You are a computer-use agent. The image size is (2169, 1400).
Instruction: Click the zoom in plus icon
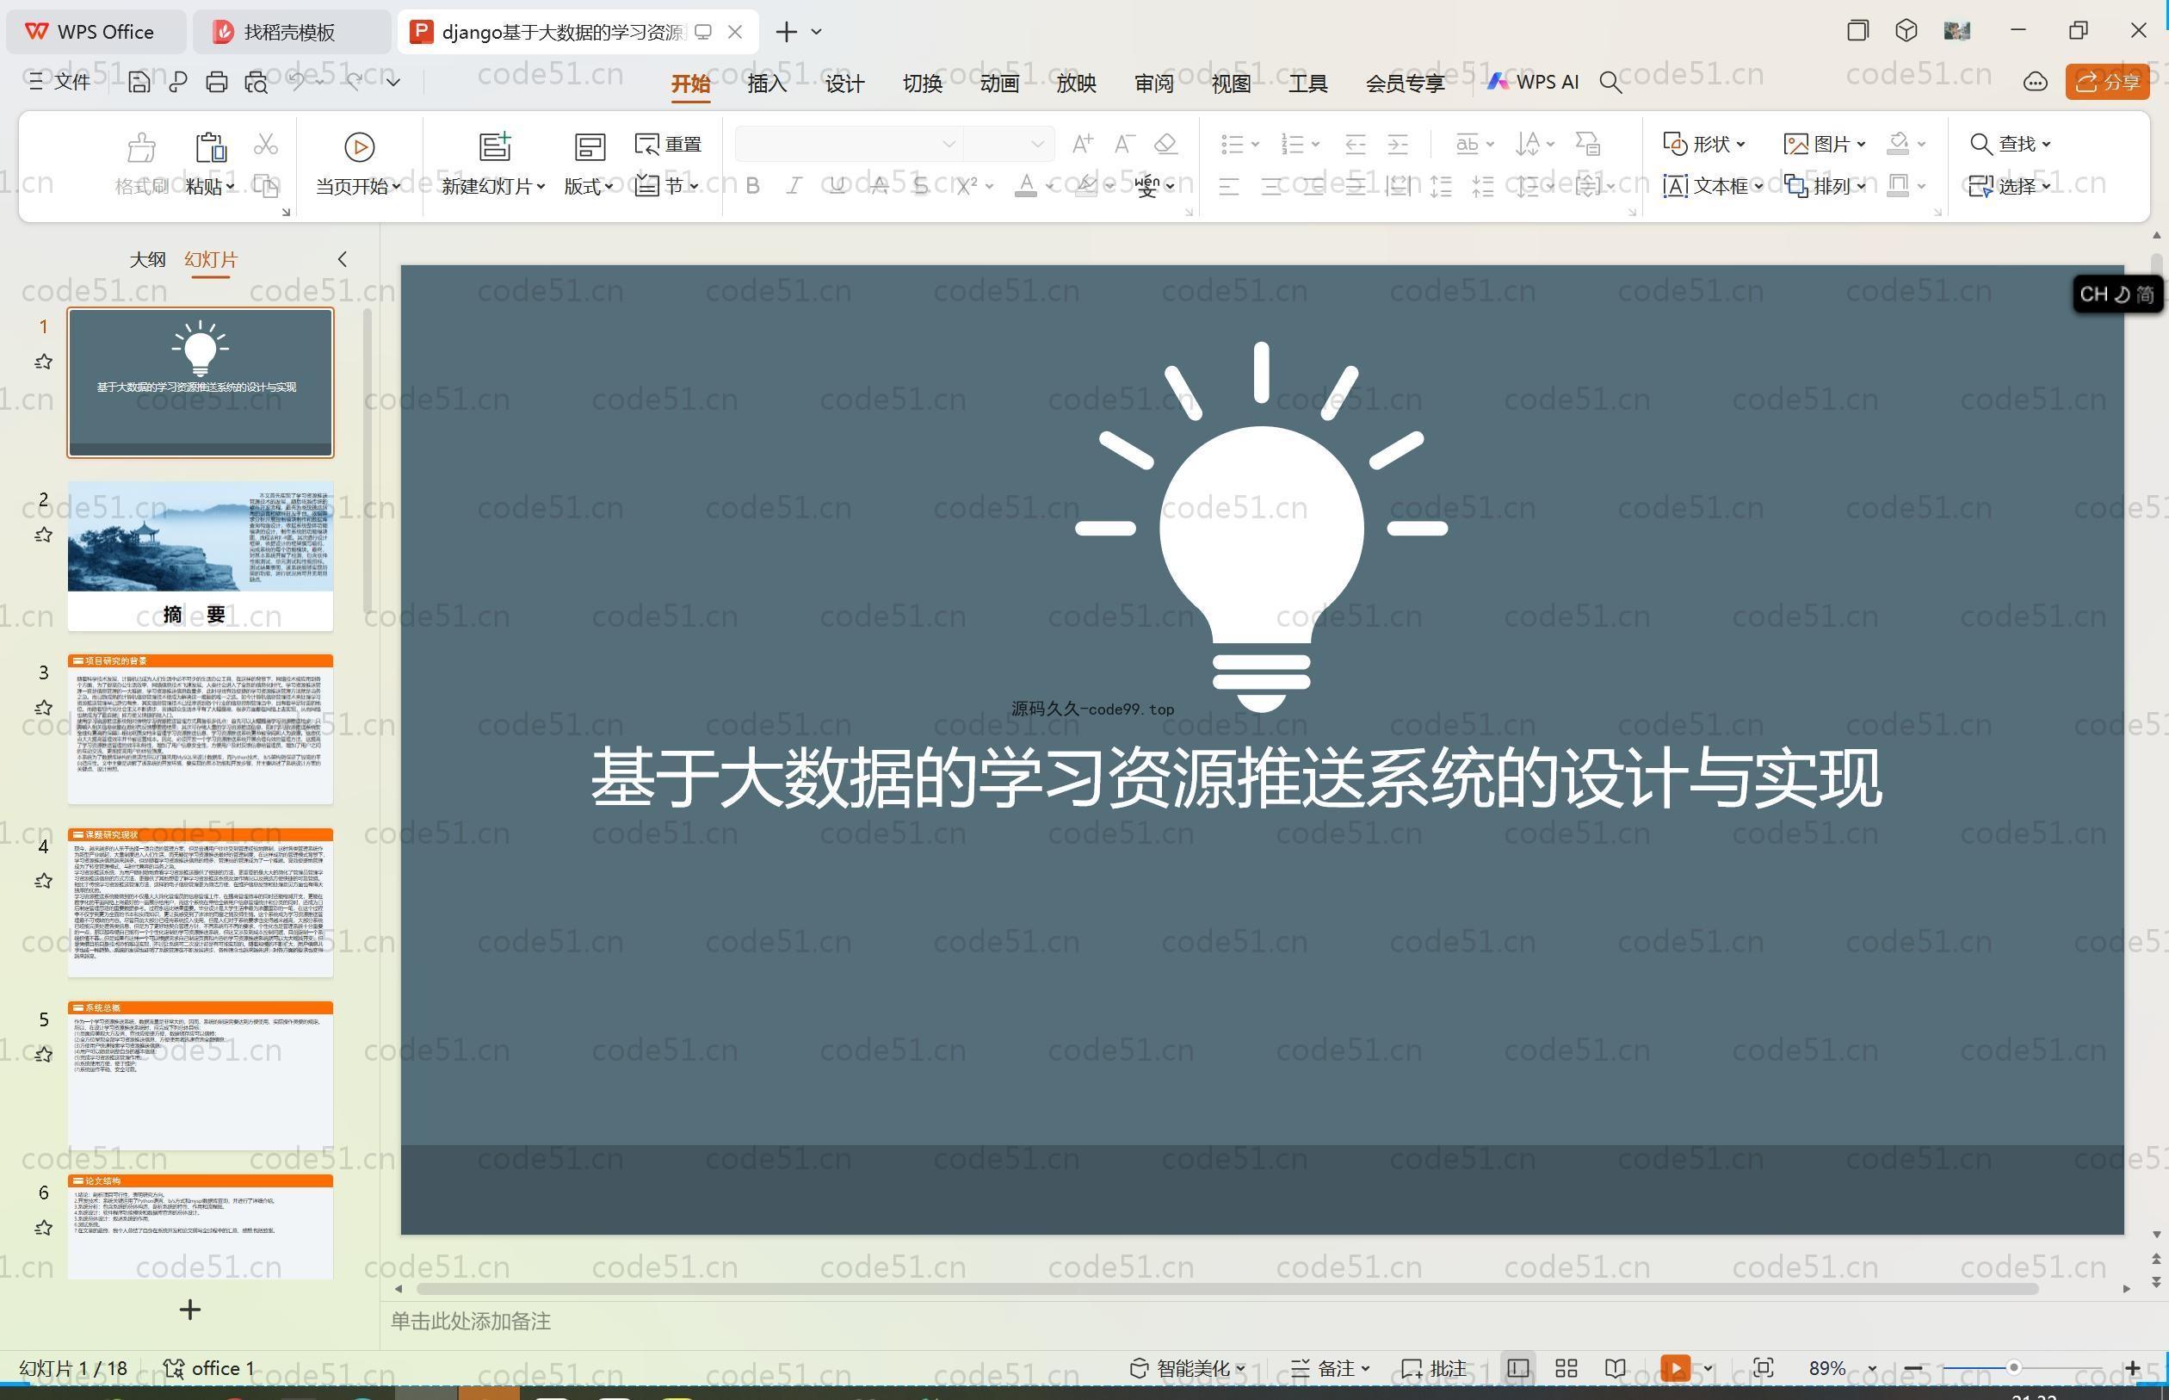click(x=2132, y=1368)
